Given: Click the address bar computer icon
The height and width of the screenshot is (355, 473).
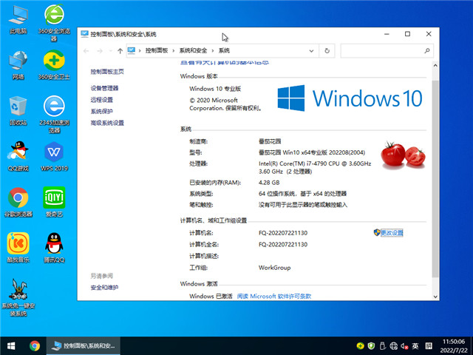Looking at the screenshot, I should tap(132, 50).
